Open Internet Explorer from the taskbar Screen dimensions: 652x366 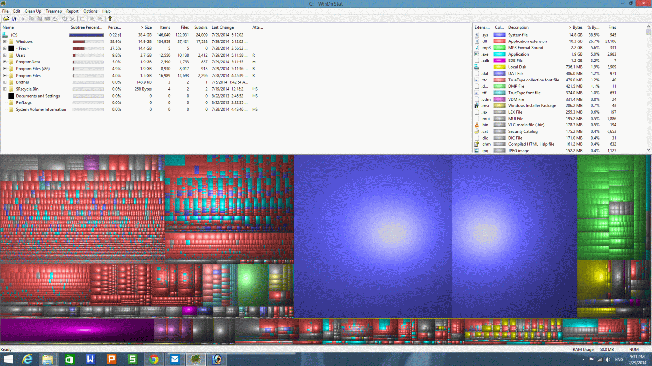click(27, 359)
